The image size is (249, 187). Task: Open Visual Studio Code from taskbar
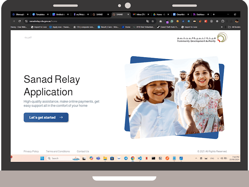139,158
